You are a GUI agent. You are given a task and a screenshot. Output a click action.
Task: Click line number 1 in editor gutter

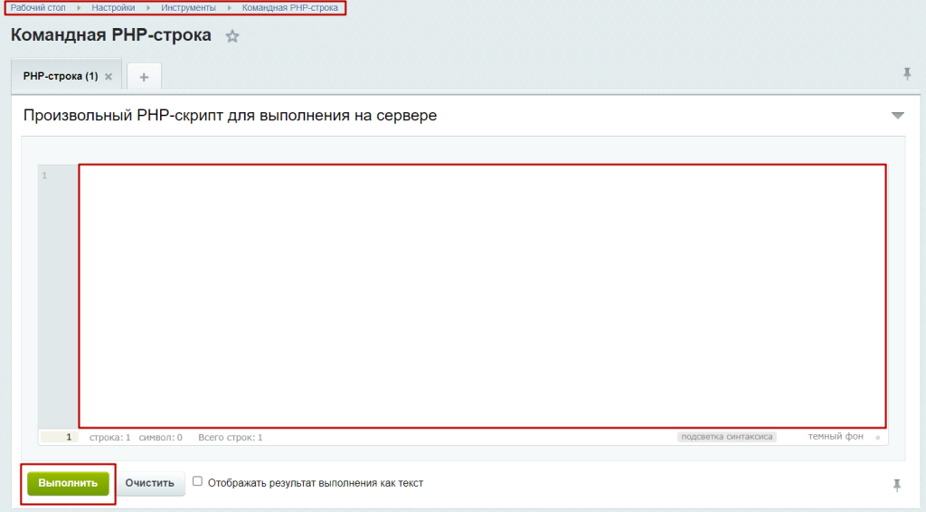[44, 175]
